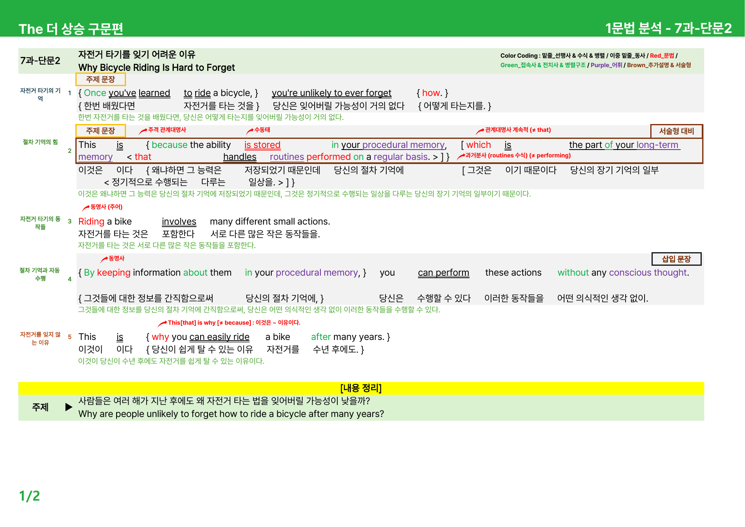Screen dimensions: 745x527
Task: Click the green word 'Once' in sentence 1
Action: (95, 93)
